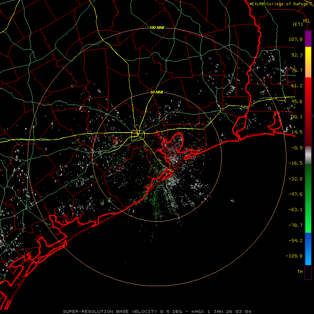Click the yellow-orange segment of velocity scale
This screenshot has width=314, height=314.
tap(308, 62)
